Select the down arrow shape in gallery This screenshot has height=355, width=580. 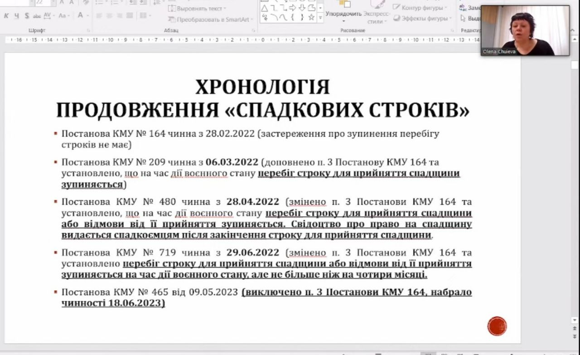click(x=302, y=8)
